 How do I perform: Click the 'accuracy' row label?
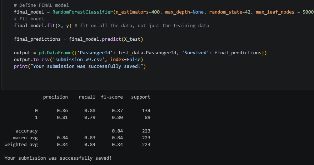coord(27,131)
